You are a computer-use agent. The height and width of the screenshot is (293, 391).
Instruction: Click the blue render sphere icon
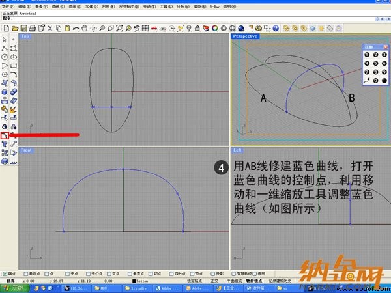[x=241, y=29]
